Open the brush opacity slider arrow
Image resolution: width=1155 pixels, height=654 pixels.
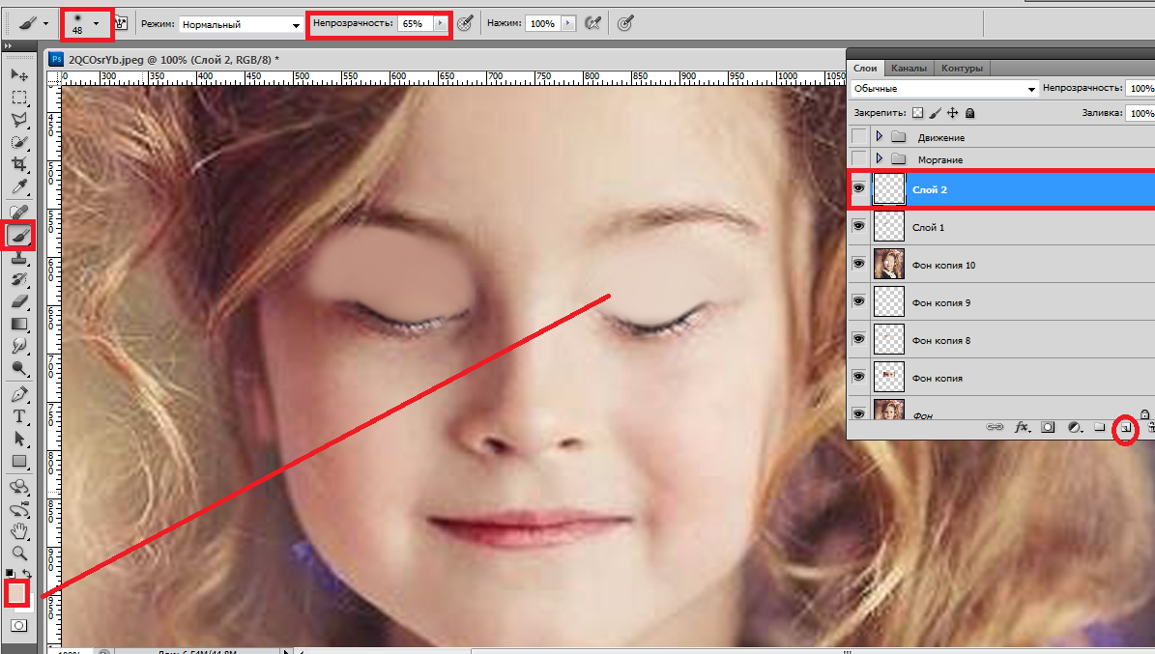pyautogui.click(x=441, y=23)
